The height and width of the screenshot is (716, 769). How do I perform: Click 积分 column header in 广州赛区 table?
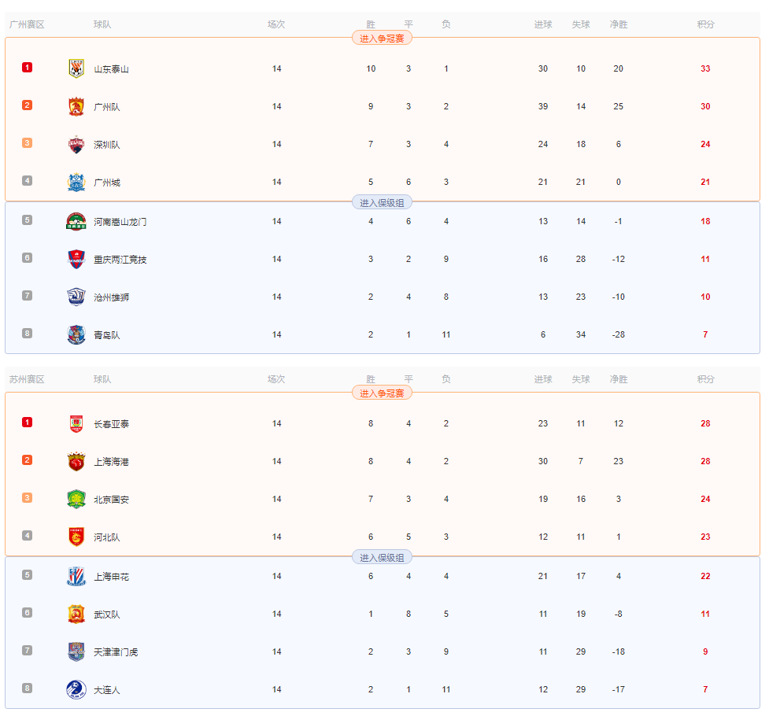(x=706, y=24)
